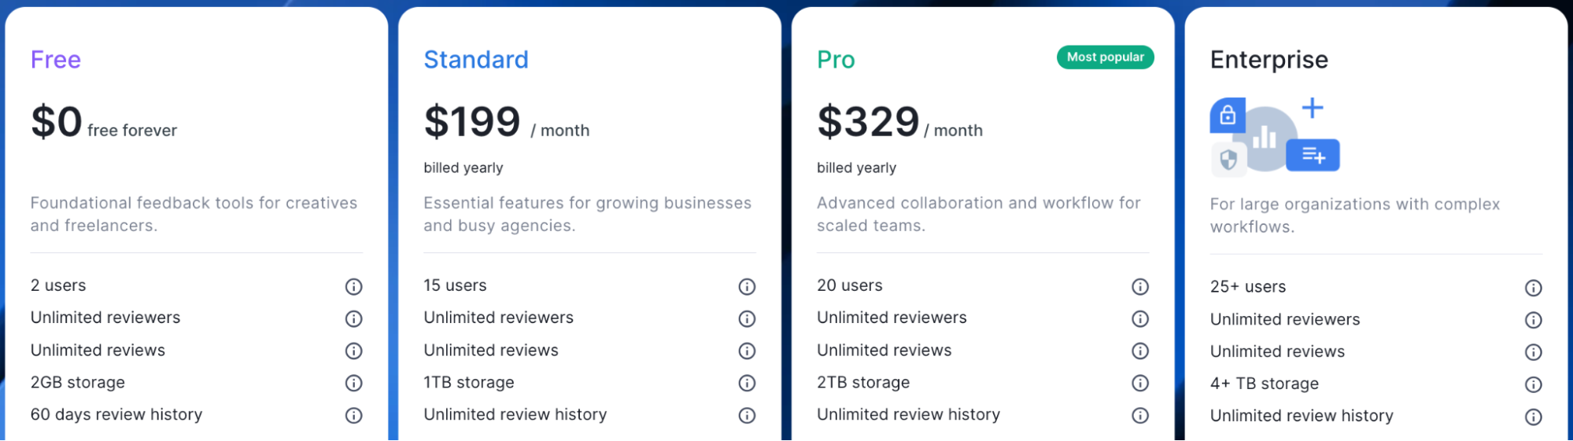The image size is (1573, 441).
Task: Click info icon beside Free plan's 2 users
Action: pyautogui.click(x=354, y=287)
